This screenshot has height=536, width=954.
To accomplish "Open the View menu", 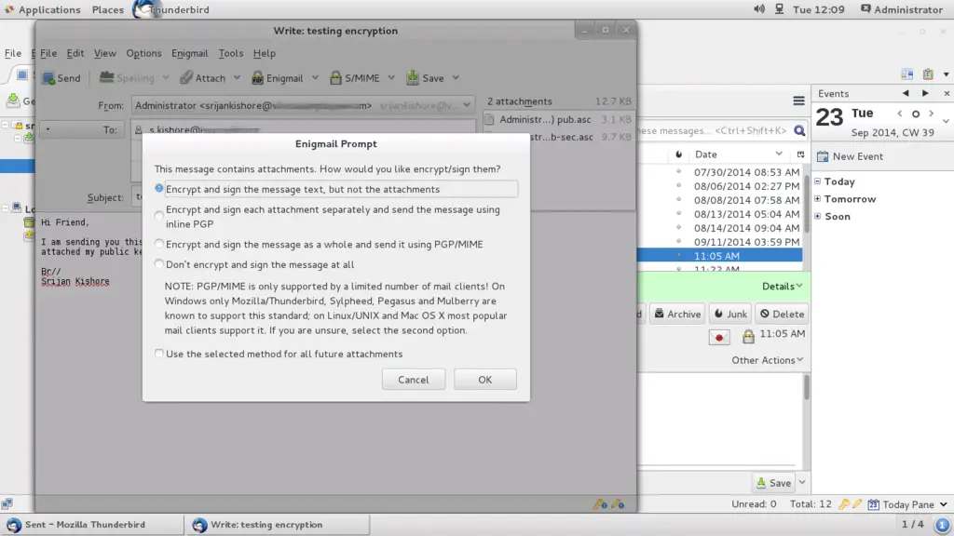I will [x=104, y=53].
